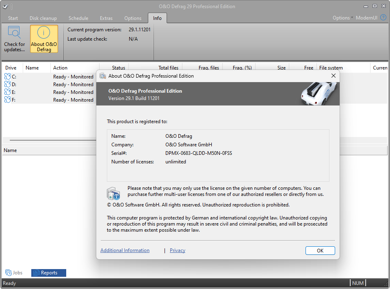Click the Jobs clock icon

pos(9,273)
